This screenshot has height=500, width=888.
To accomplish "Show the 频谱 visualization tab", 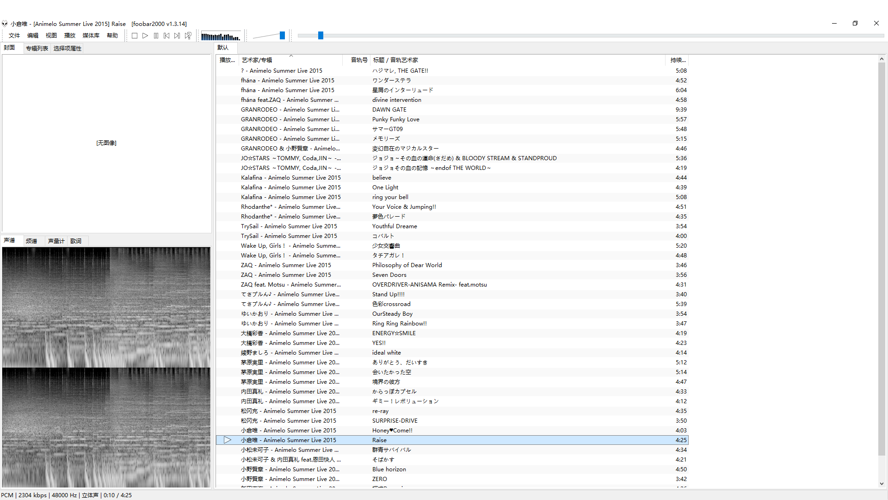I will [x=31, y=241].
